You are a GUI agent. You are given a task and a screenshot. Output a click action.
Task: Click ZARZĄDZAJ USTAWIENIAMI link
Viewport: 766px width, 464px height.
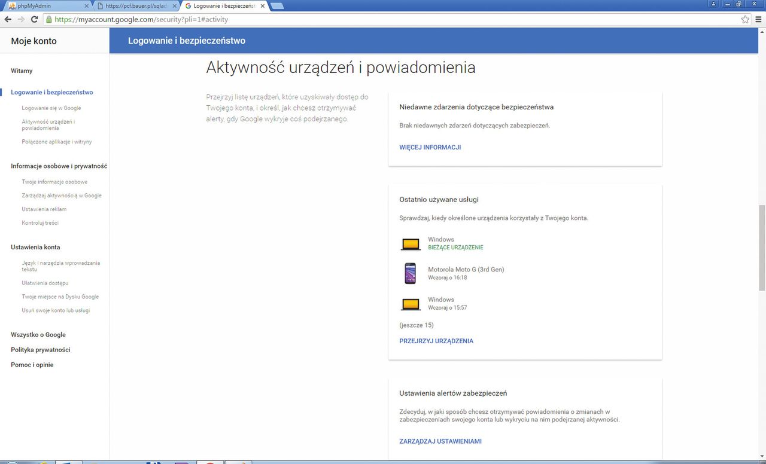(440, 441)
